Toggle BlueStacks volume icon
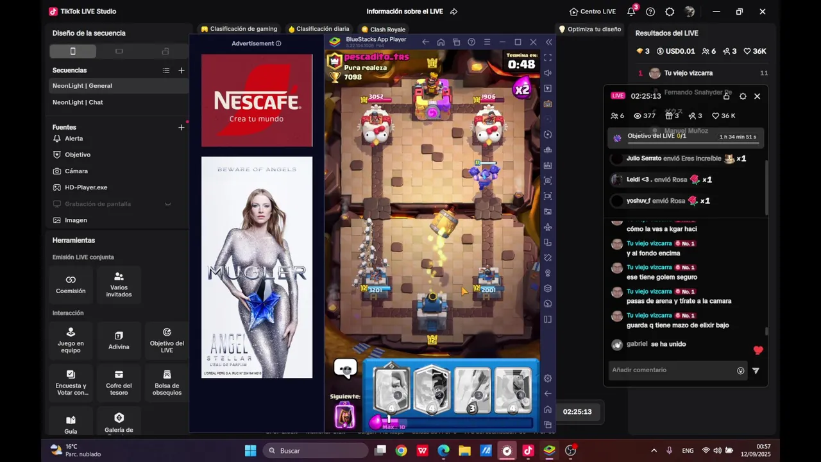 coord(548,73)
